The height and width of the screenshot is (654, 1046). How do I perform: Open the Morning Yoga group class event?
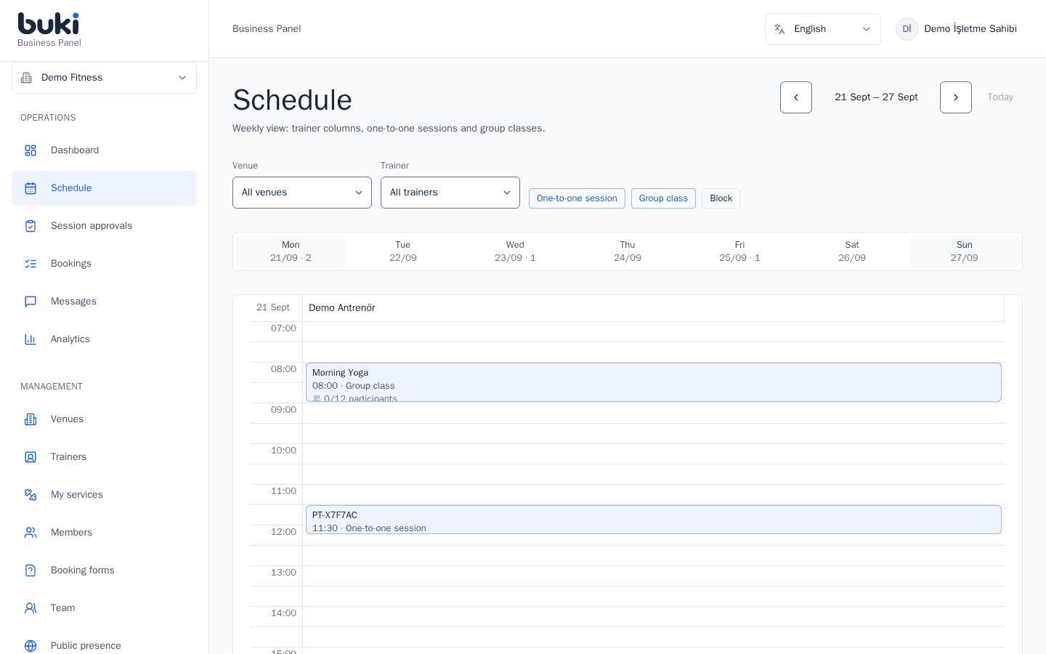click(x=654, y=382)
